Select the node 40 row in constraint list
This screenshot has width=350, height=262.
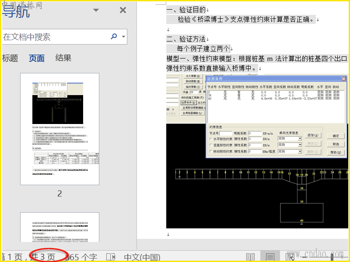click(x=274, y=99)
